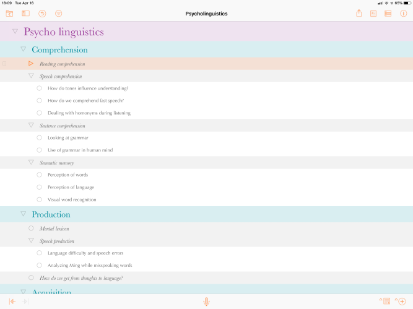Select the handle of 'Perception of language'

tap(39, 187)
